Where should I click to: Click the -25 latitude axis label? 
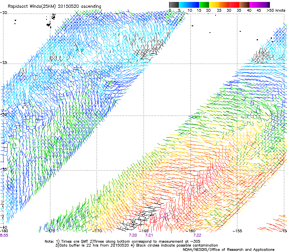3,62
